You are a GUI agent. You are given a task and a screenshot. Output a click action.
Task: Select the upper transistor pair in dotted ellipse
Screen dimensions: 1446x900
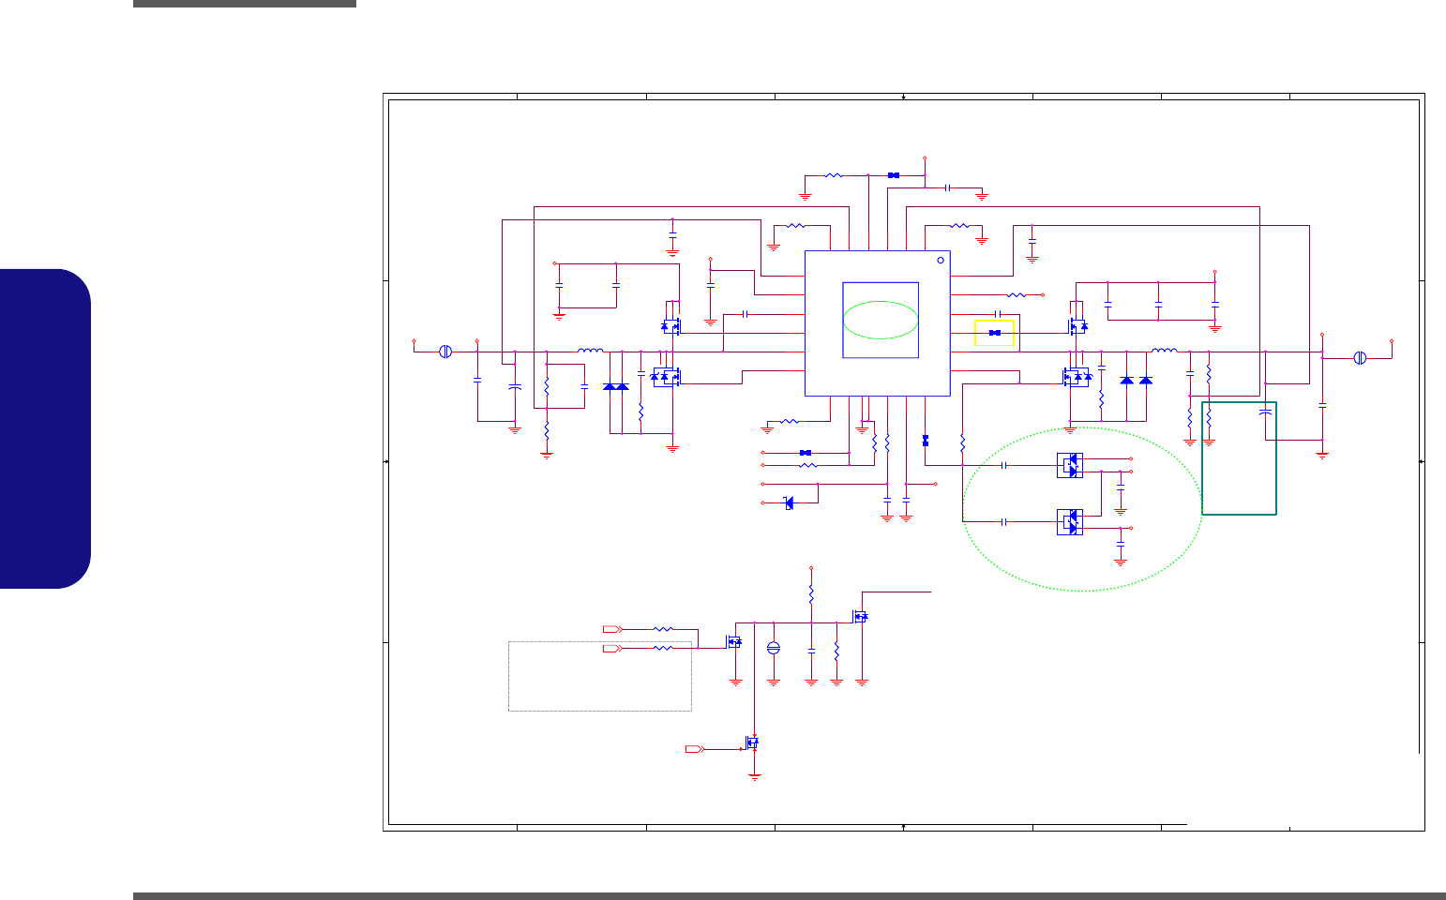(1070, 465)
